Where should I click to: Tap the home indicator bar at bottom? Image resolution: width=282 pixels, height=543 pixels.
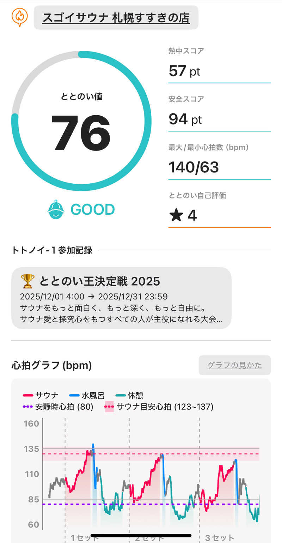[x=141, y=536]
